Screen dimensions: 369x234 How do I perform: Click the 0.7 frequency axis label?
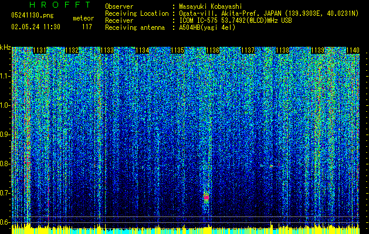(x=5, y=193)
